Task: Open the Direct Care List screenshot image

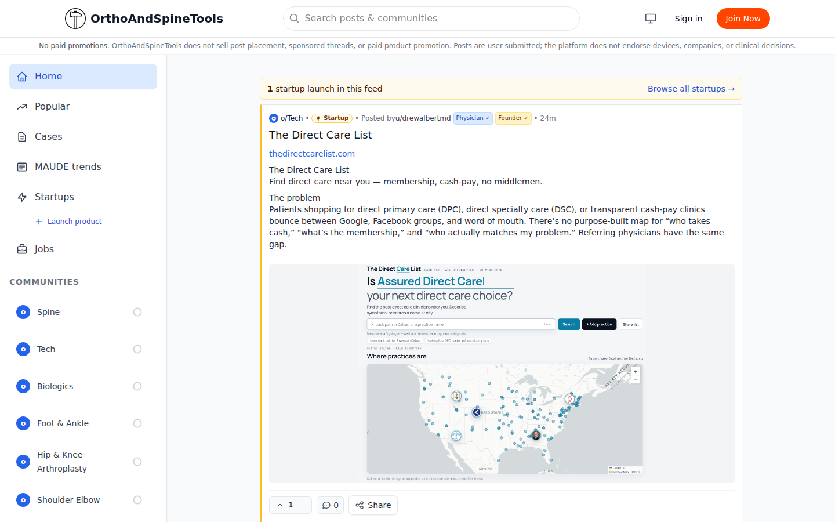Action: click(x=502, y=374)
